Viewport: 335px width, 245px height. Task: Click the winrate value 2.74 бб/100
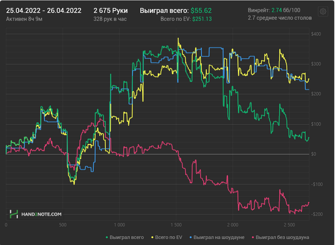(x=286, y=10)
